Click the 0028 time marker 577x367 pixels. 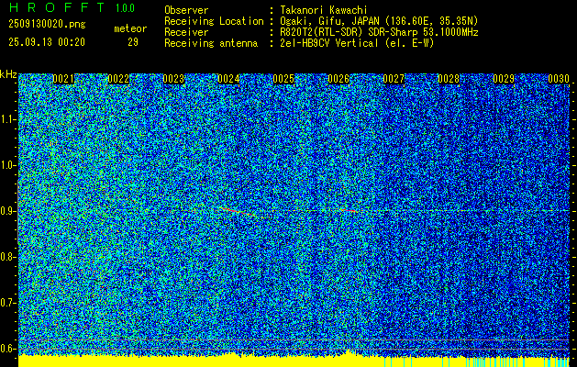449,79
